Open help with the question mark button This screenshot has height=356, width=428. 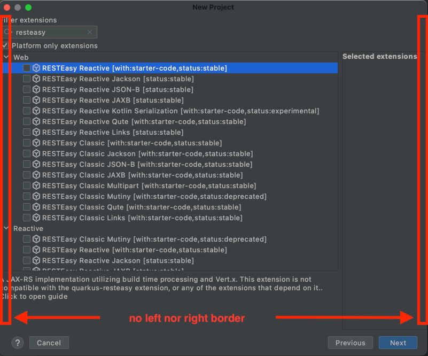[18, 343]
